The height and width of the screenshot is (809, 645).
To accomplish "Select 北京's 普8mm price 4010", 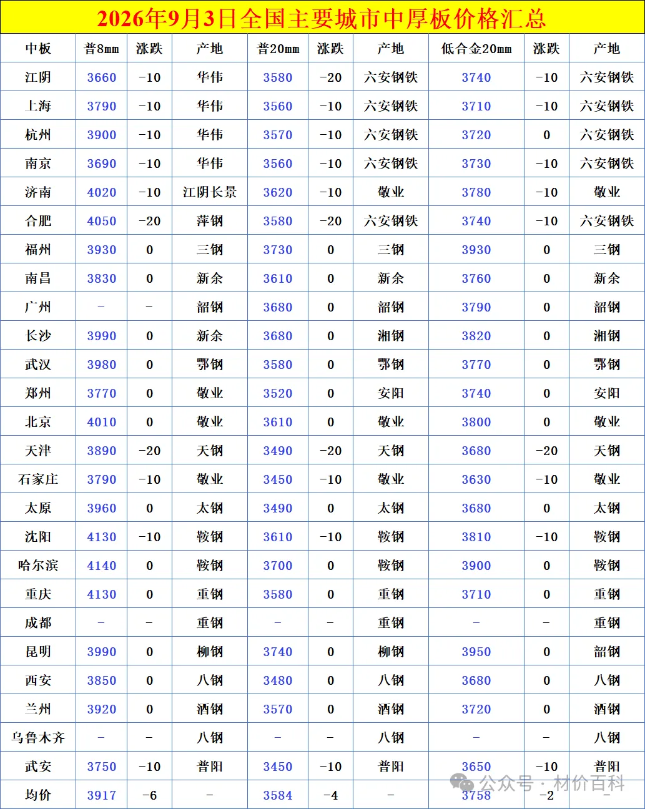I will 102,422.
